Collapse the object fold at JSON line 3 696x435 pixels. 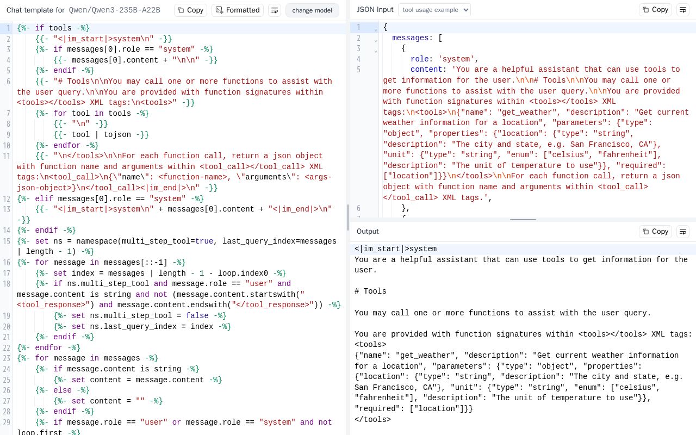tap(376, 49)
